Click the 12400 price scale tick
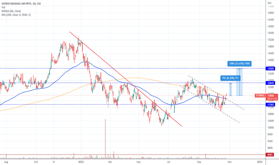Image resolution: width=279 pixels, height=165 pixels. (271, 87)
